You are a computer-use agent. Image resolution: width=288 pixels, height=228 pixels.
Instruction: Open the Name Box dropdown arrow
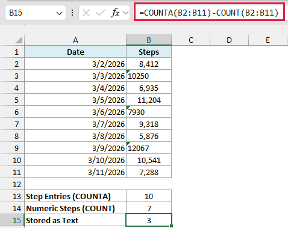pyautogui.click(x=59, y=13)
